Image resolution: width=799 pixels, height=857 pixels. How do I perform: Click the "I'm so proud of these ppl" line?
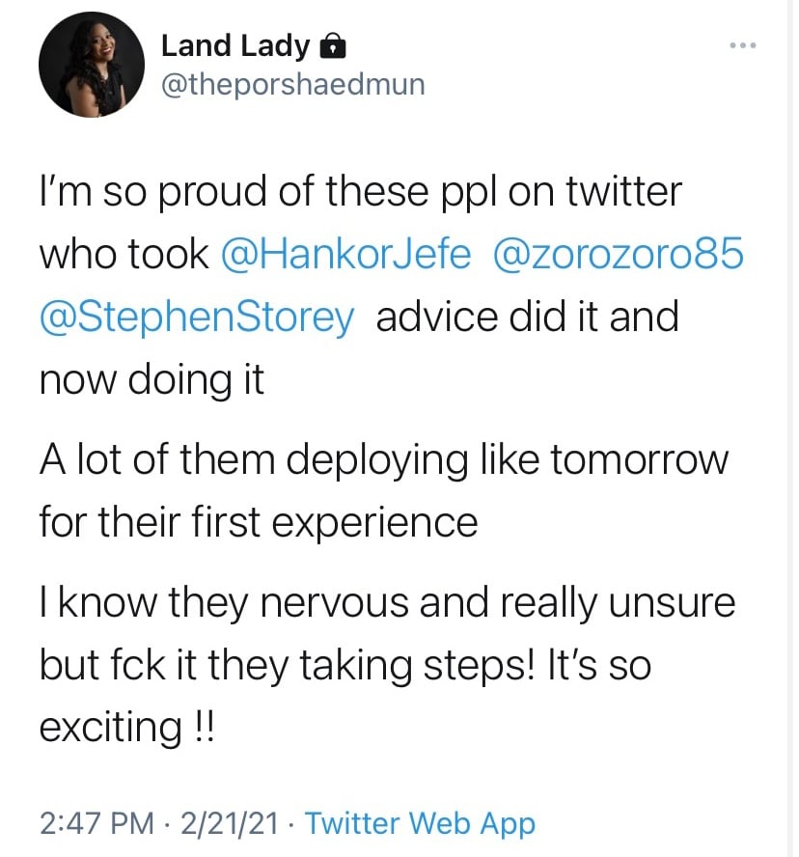pos(361,192)
